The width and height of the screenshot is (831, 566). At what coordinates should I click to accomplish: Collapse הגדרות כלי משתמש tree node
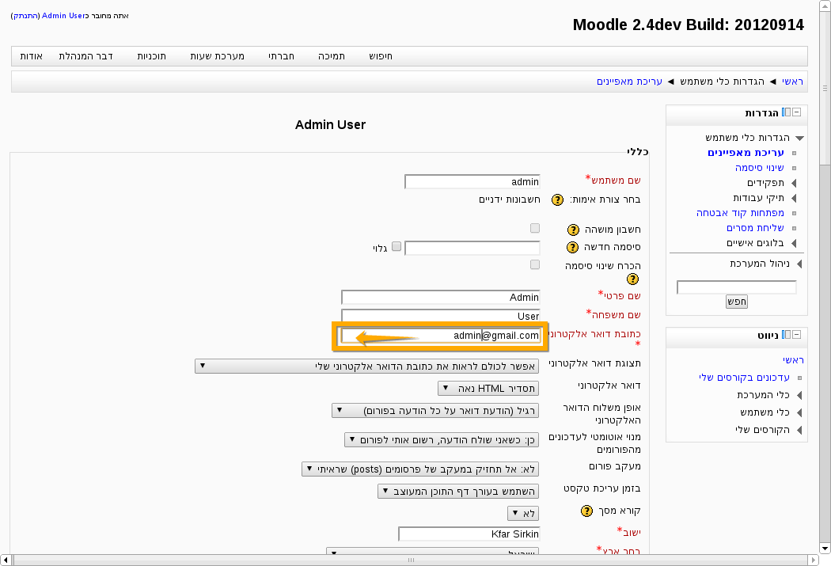(799, 138)
